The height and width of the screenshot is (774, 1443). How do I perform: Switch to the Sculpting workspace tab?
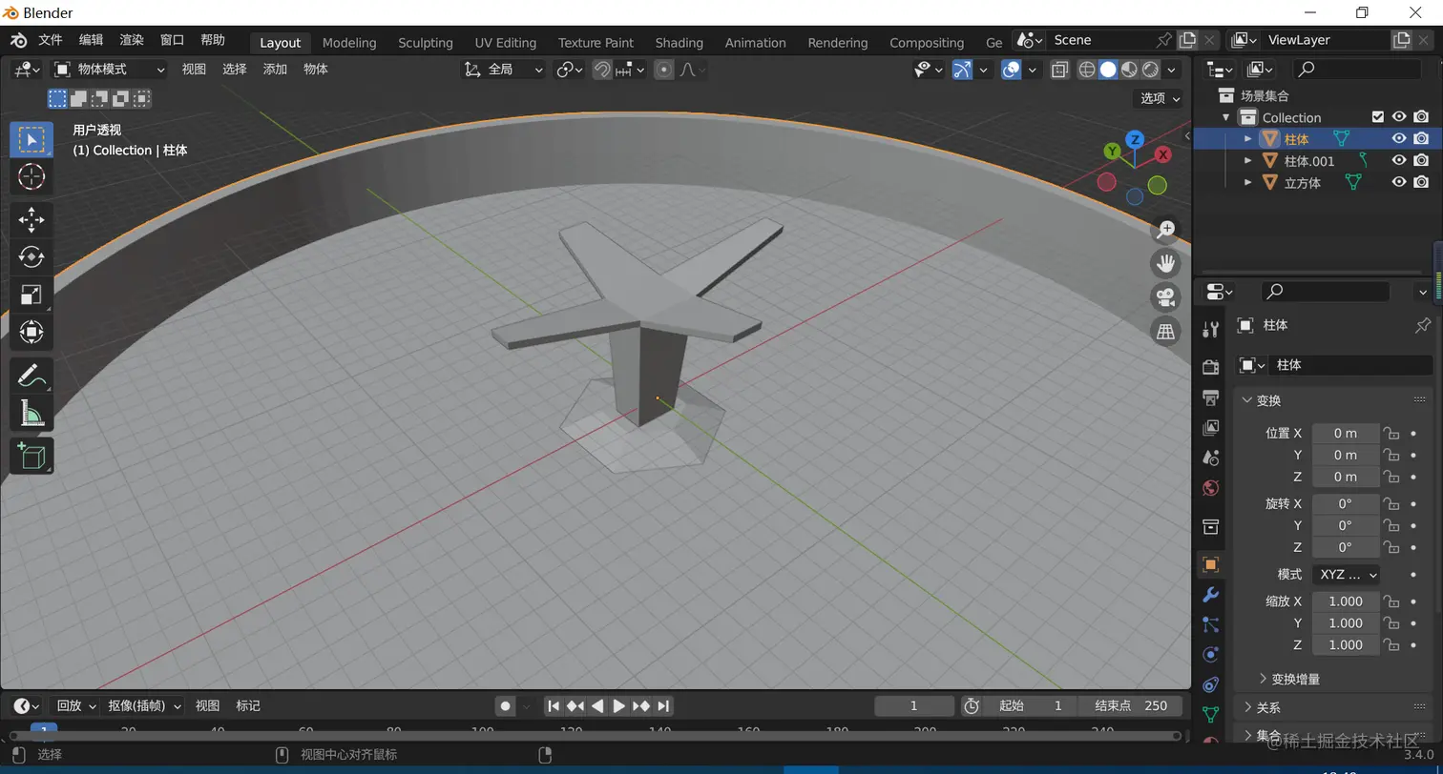(426, 43)
